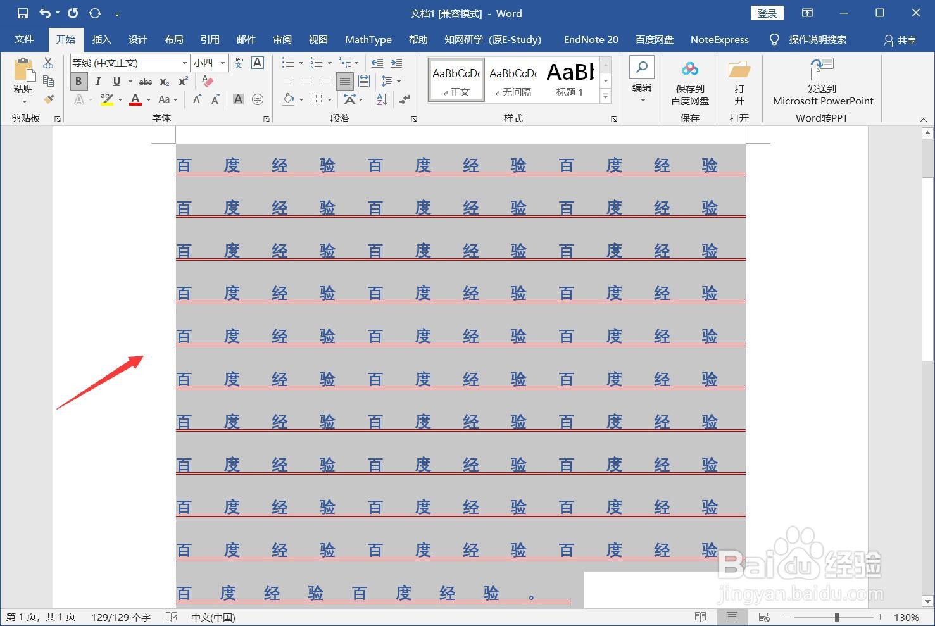
Task: Click the paragraph shading paint bucket
Action: tap(289, 99)
